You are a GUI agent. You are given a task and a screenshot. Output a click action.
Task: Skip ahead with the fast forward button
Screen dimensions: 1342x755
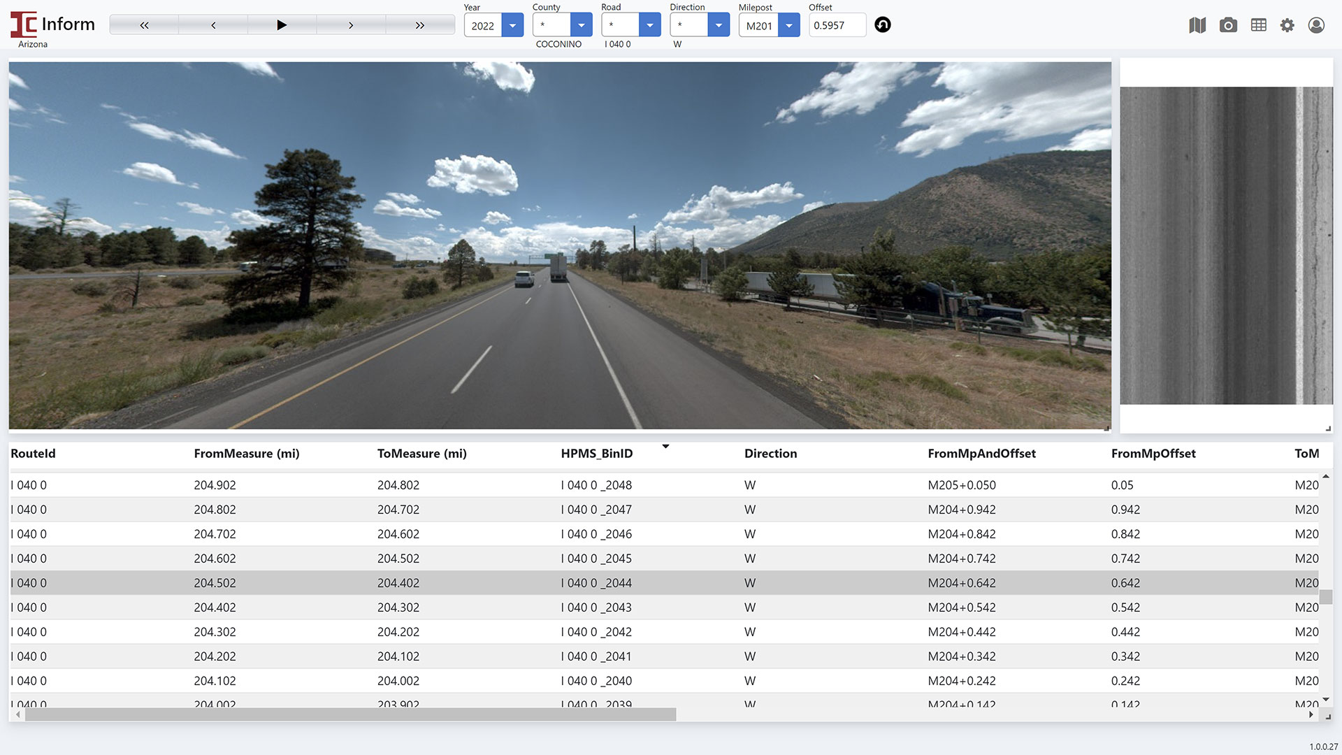[419, 25]
